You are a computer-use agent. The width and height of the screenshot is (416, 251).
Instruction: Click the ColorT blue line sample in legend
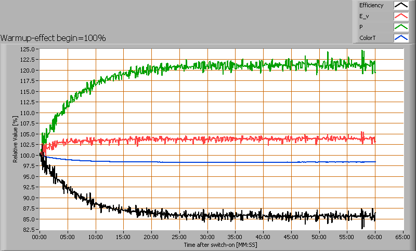pos(400,37)
